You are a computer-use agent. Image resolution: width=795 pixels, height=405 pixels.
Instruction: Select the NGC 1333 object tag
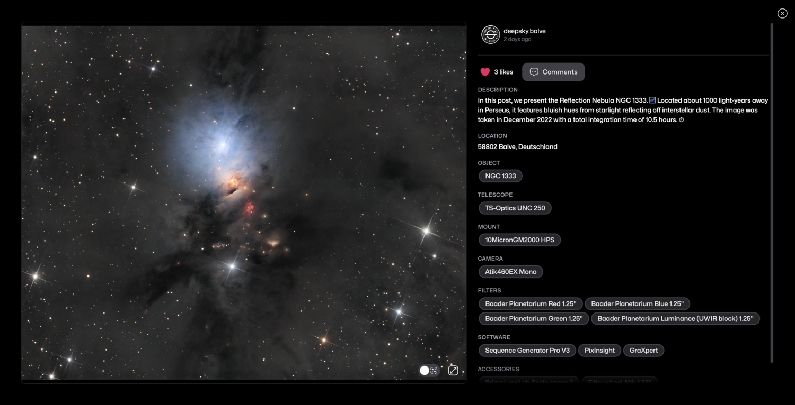(x=500, y=176)
